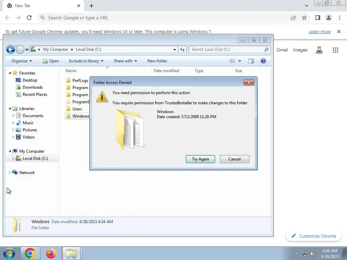The height and width of the screenshot is (260, 347).
Task: Close the New Tab tab
Action: (x=79, y=6)
